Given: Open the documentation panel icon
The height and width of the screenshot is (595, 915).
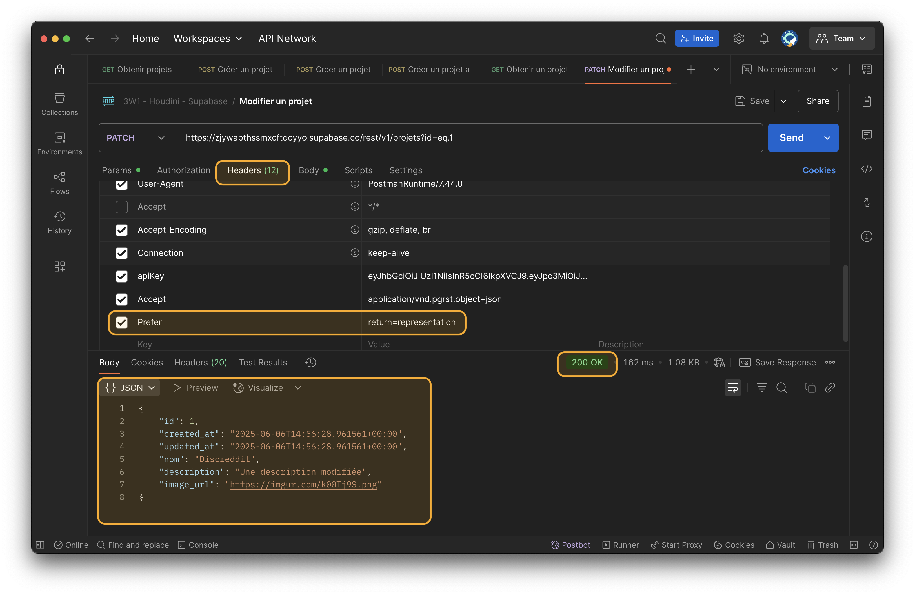Looking at the screenshot, I should point(867,101).
